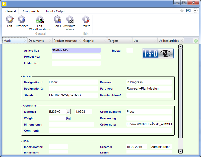201x157 pixels.
Task: Click the Edit gear icon in ribbon
Action: pos(10,20)
